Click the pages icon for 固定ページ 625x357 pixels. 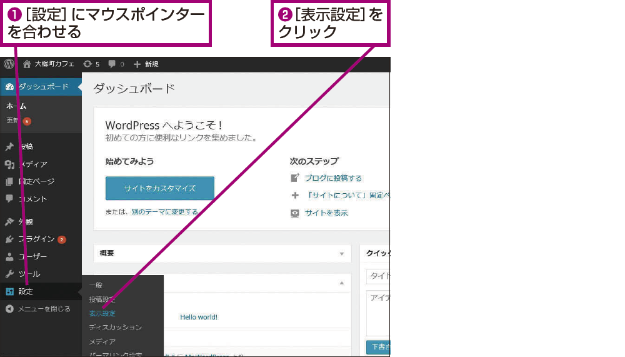[9, 182]
